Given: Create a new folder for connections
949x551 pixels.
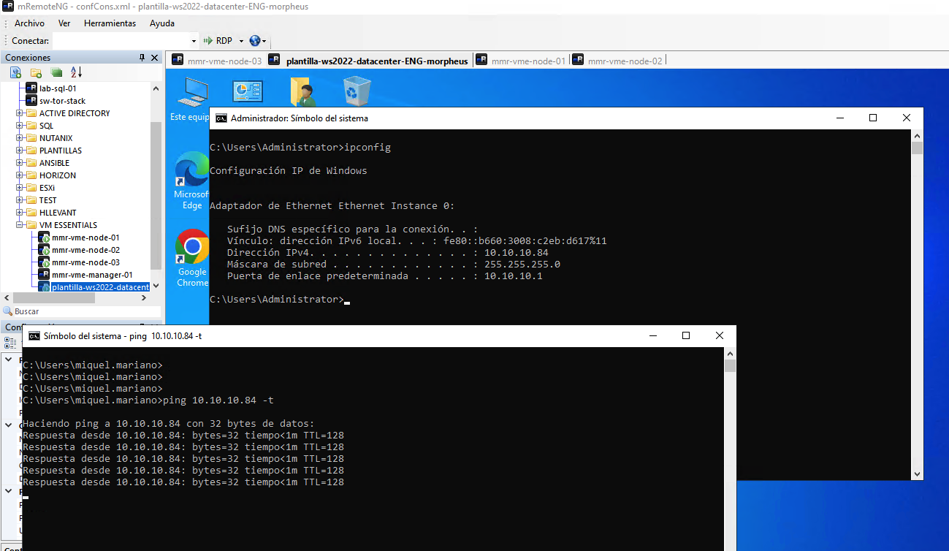Looking at the screenshot, I should [35, 72].
